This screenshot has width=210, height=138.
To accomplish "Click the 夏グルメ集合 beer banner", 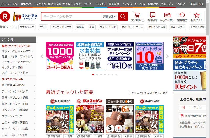I will point(25,17).
